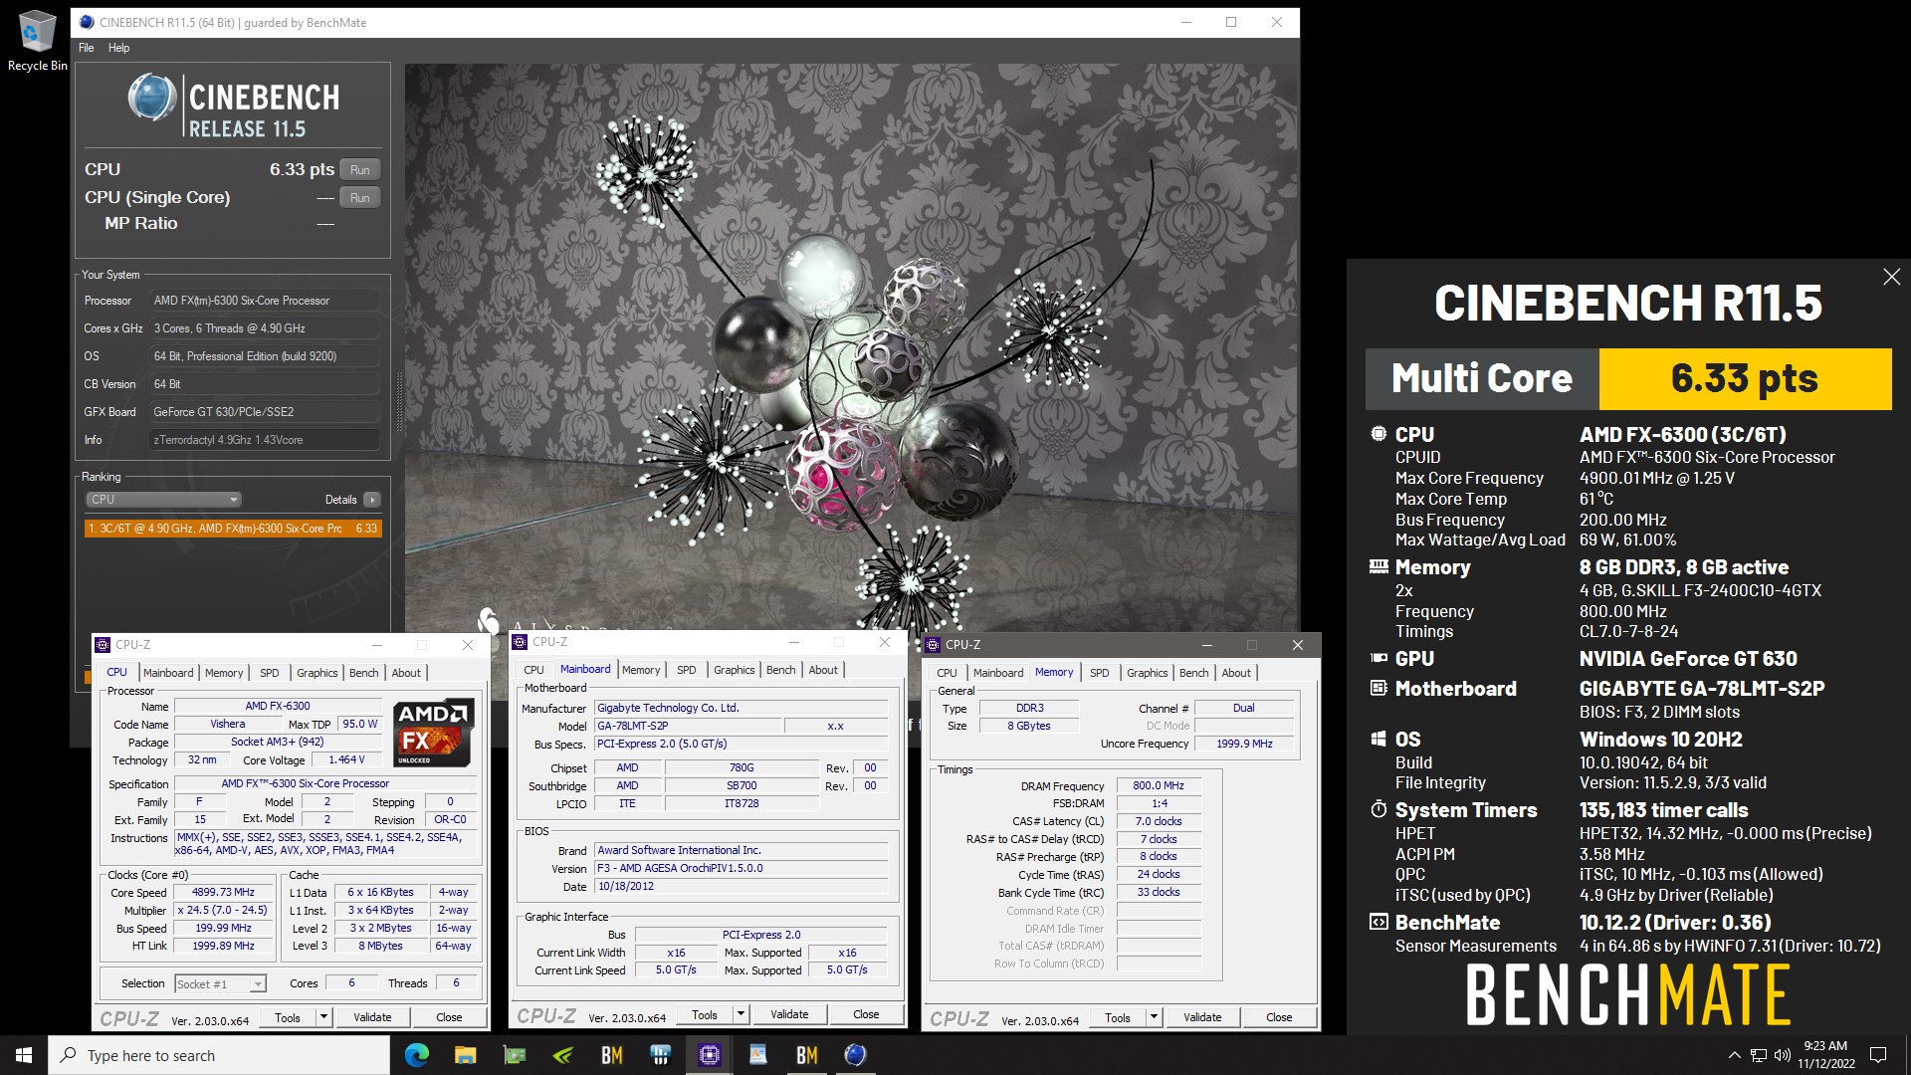Open Bench tab in right CPU-Z
The image size is (1911, 1075).
pyautogui.click(x=1194, y=673)
